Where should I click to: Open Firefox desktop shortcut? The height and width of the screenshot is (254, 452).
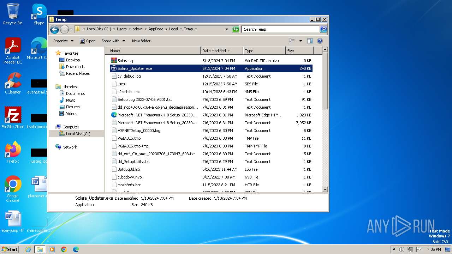[13, 152]
